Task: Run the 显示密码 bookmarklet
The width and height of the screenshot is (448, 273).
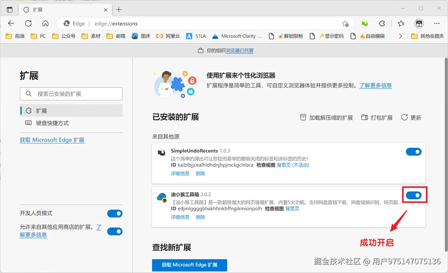Action: 327,36
